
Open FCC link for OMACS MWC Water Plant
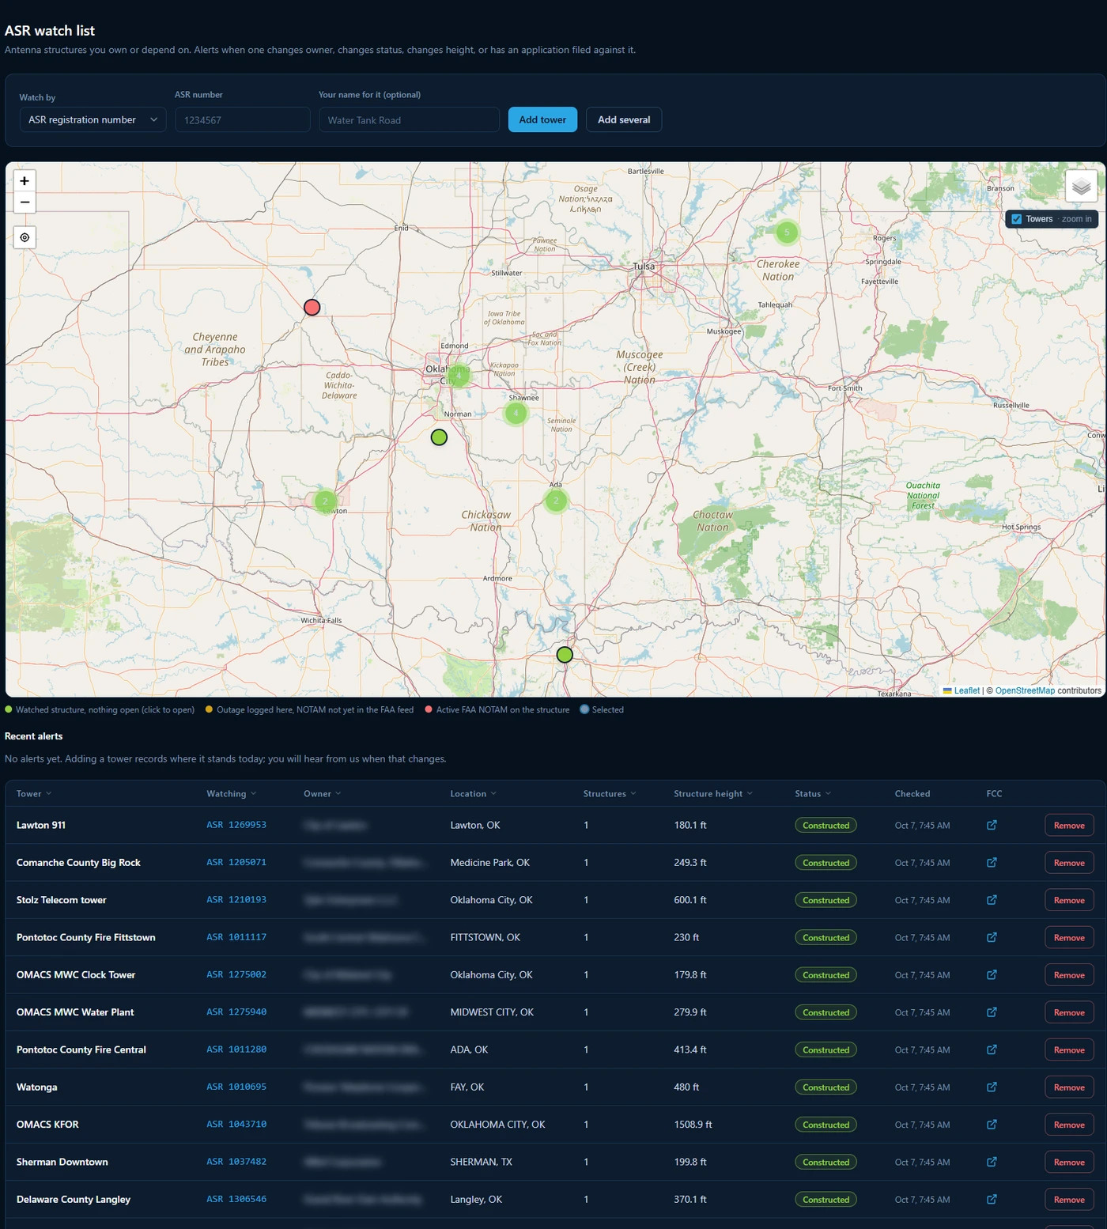tap(992, 1012)
